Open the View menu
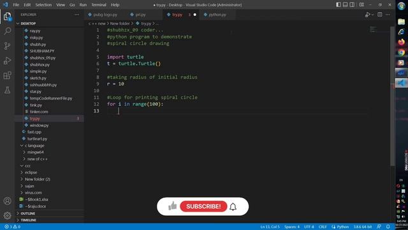Image resolution: width=408 pixels, height=230 pixels. (x=61, y=4)
